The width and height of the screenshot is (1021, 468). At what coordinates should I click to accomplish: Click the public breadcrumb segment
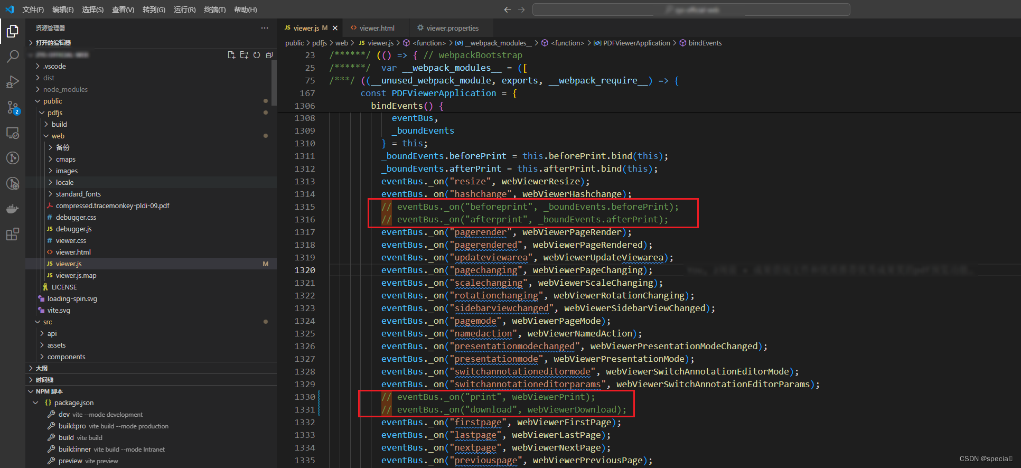click(x=294, y=43)
